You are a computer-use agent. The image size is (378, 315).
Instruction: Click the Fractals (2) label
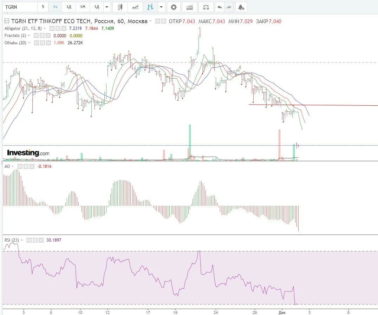coord(15,36)
